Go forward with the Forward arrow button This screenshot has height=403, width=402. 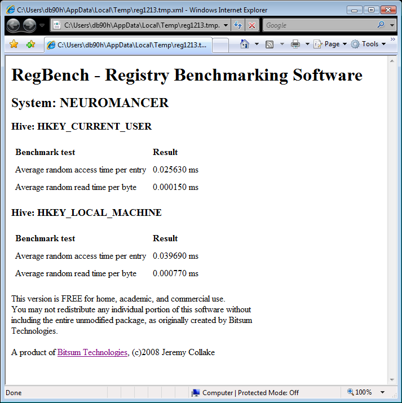click(x=29, y=25)
